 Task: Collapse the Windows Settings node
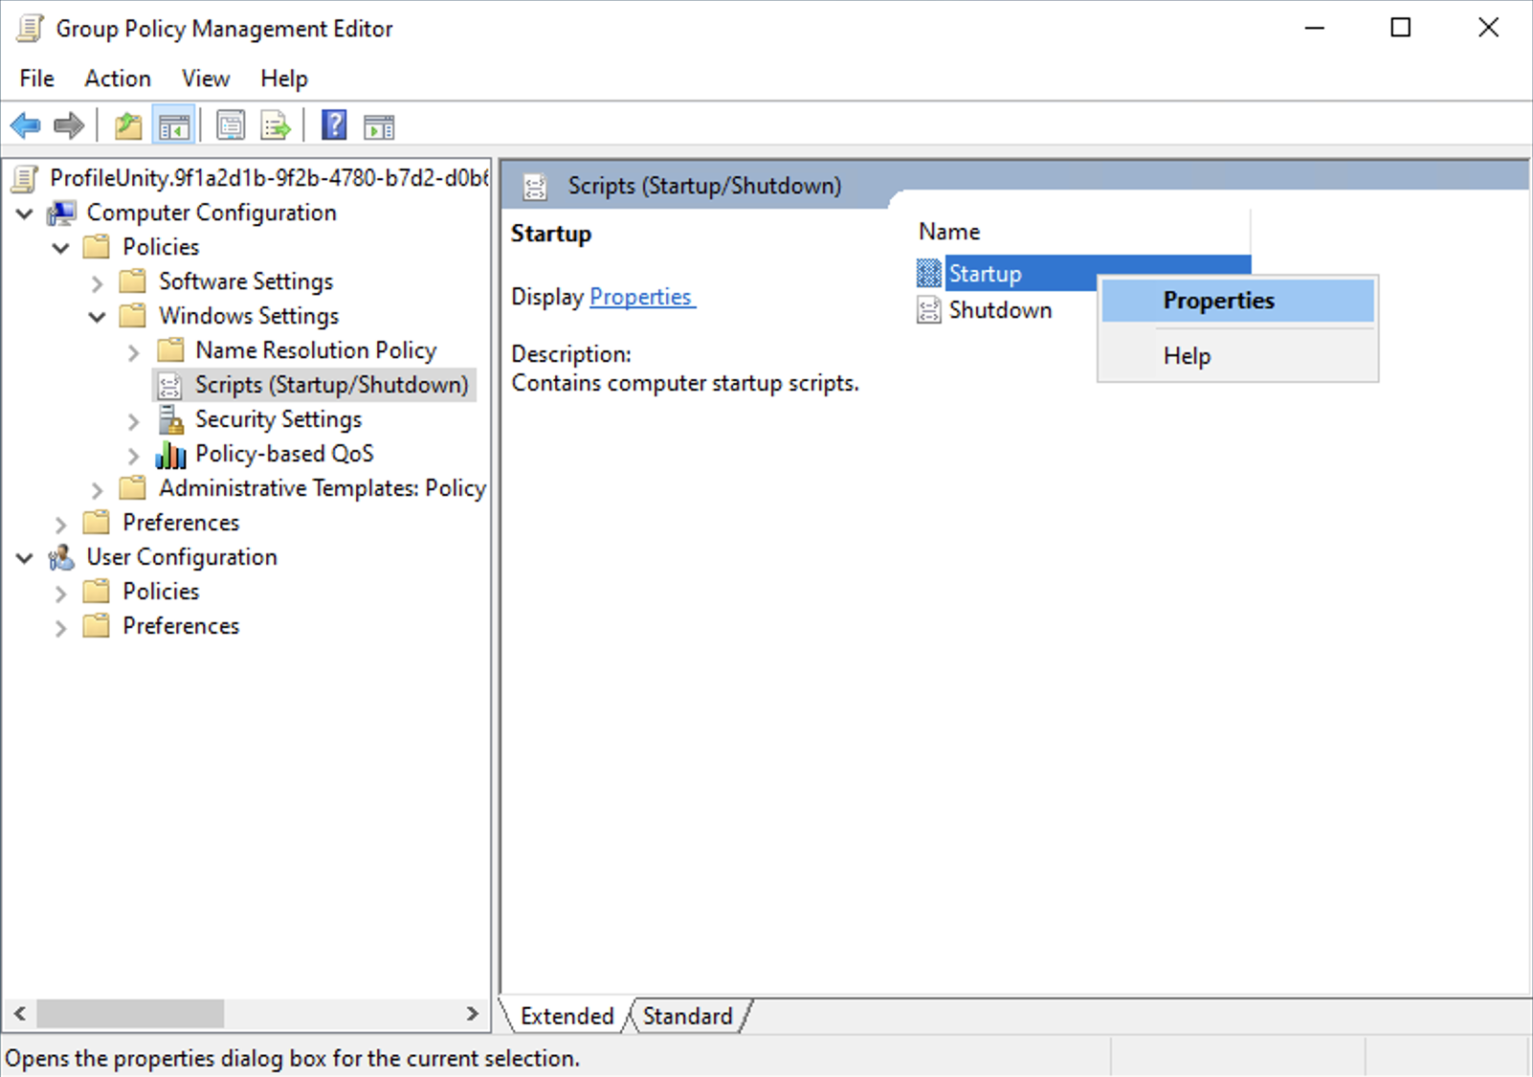(x=97, y=317)
